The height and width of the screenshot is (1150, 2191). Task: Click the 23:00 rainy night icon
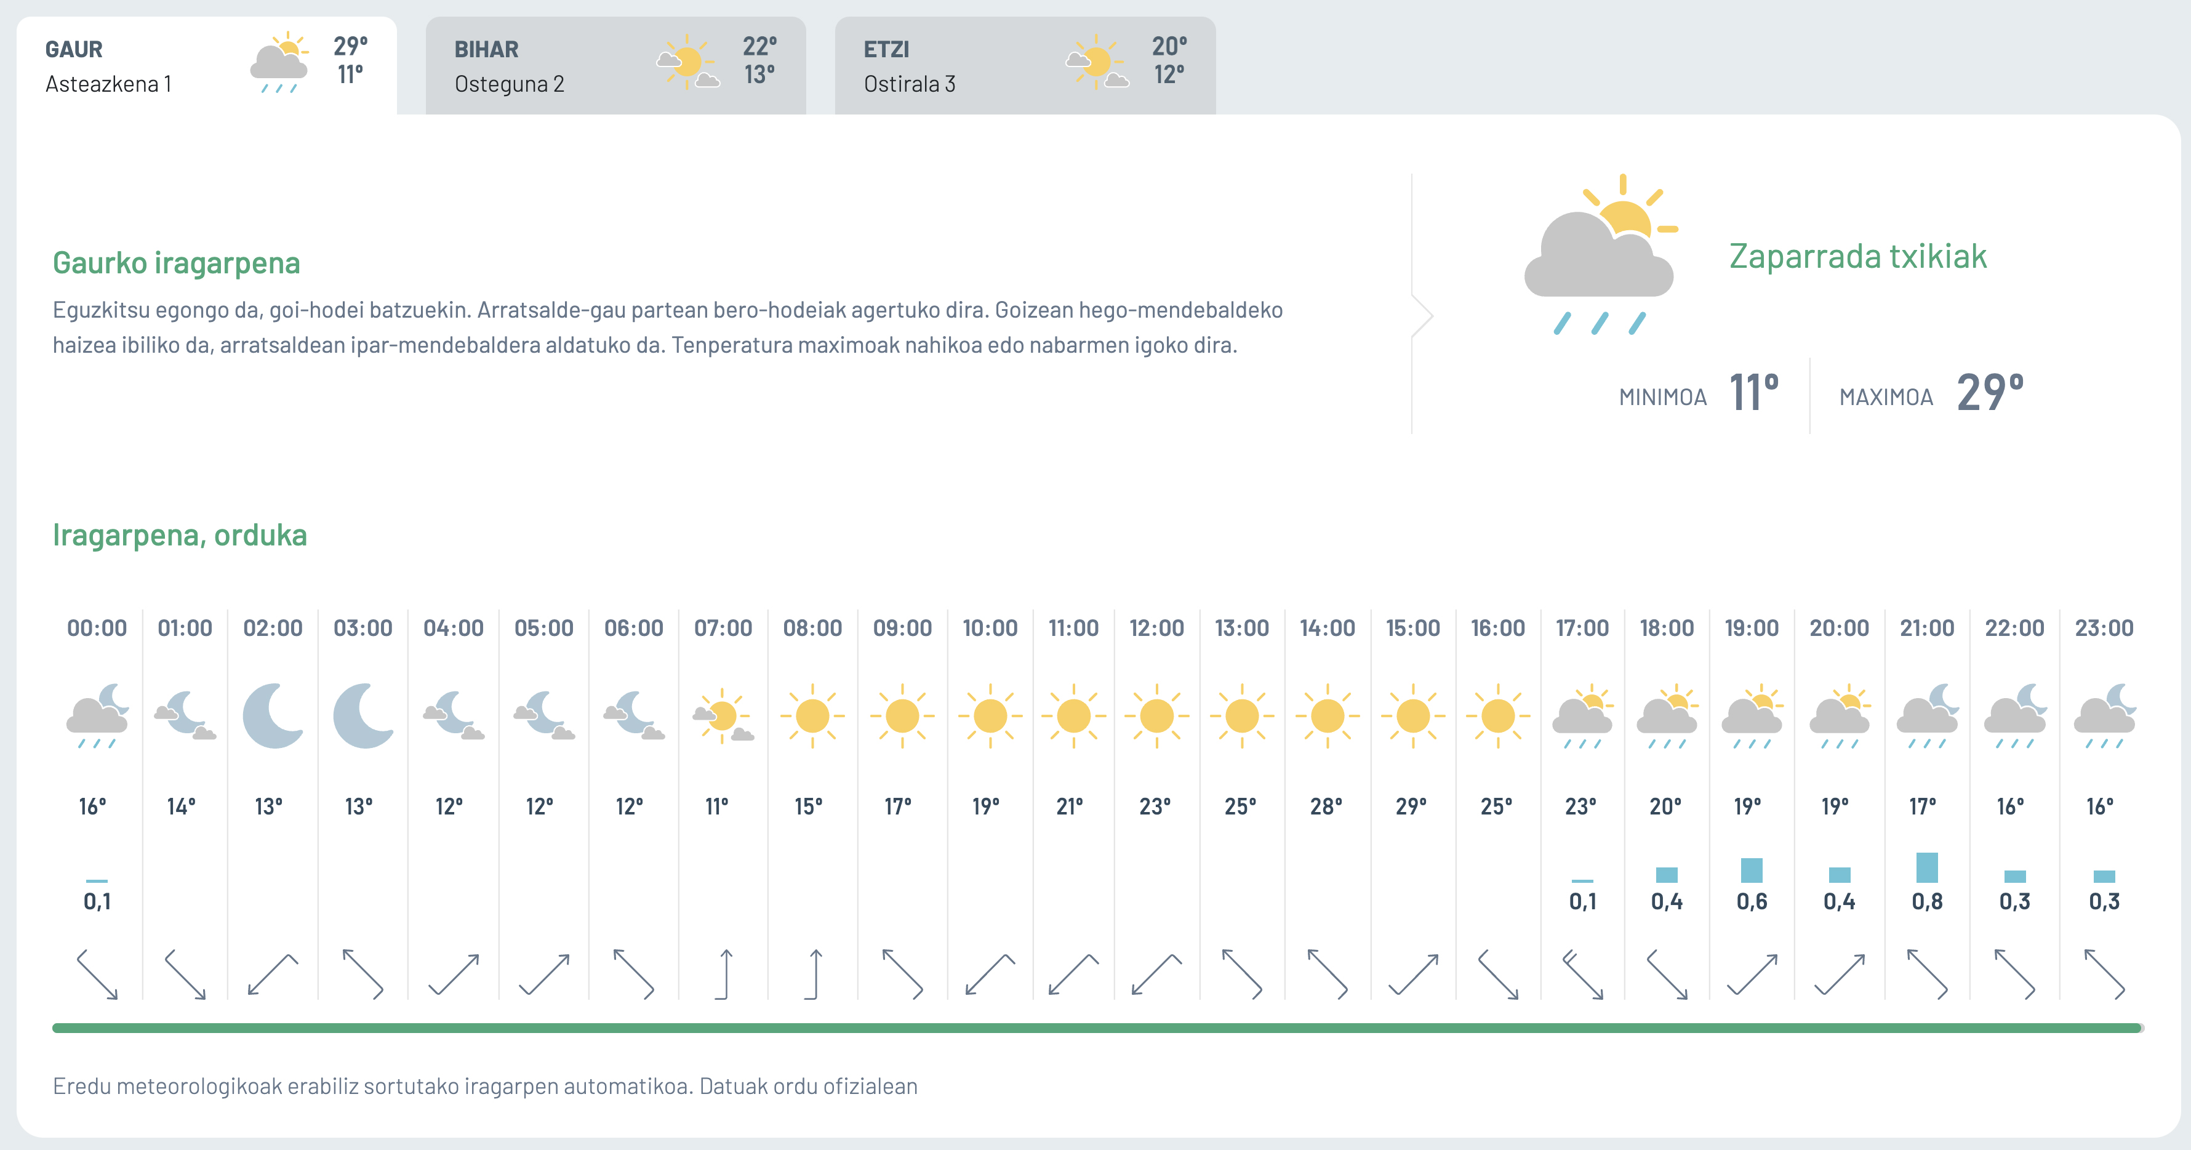(x=2104, y=715)
